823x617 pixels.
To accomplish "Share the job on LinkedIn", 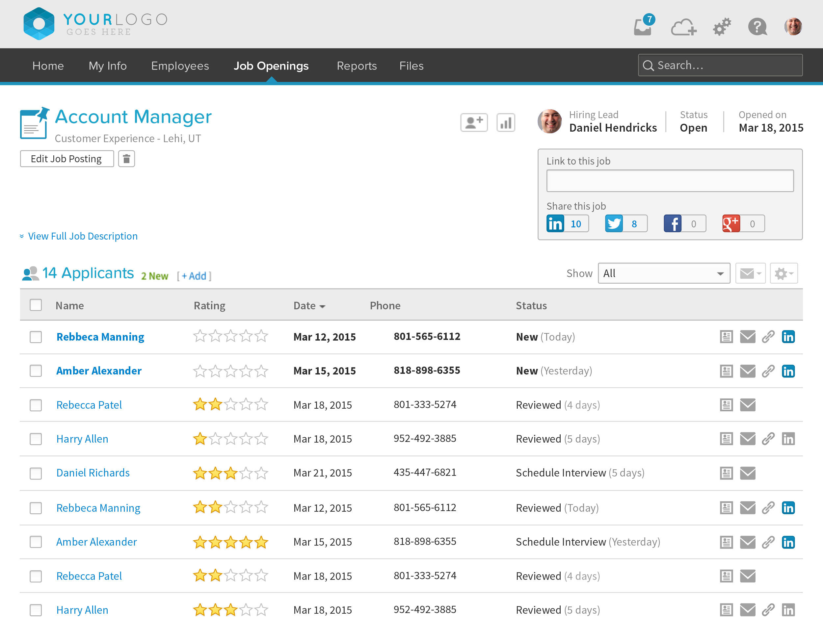I will [555, 223].
